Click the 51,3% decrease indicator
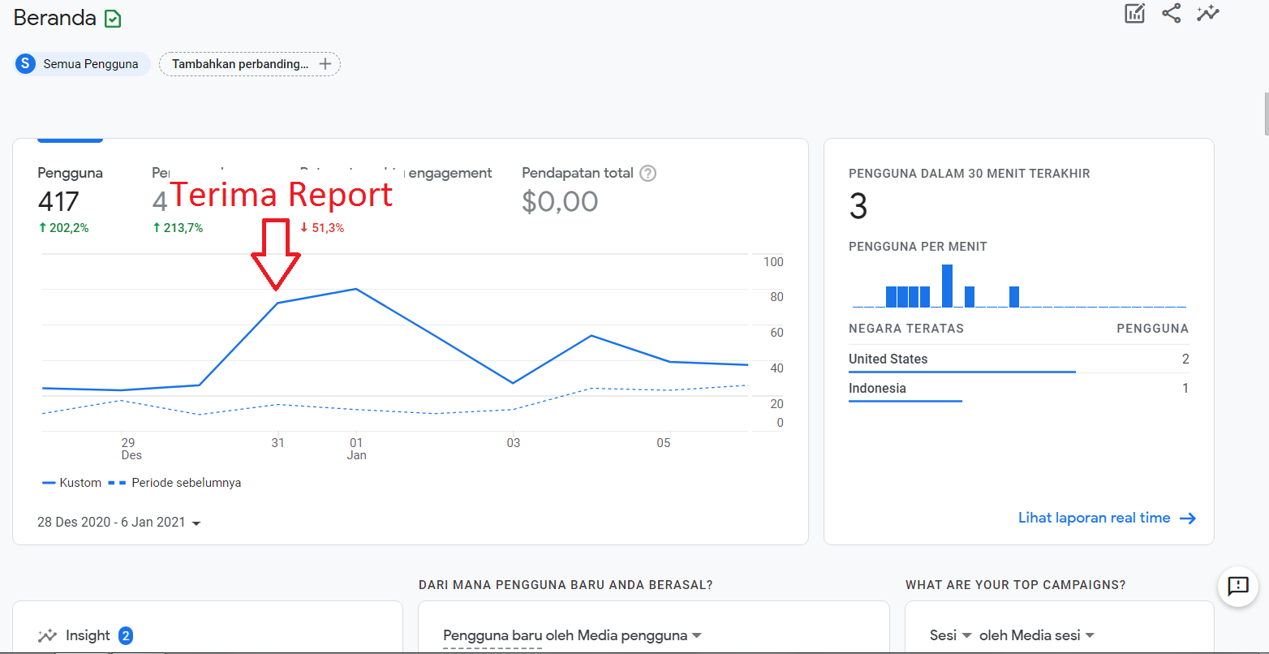 (x=322, y=228)
